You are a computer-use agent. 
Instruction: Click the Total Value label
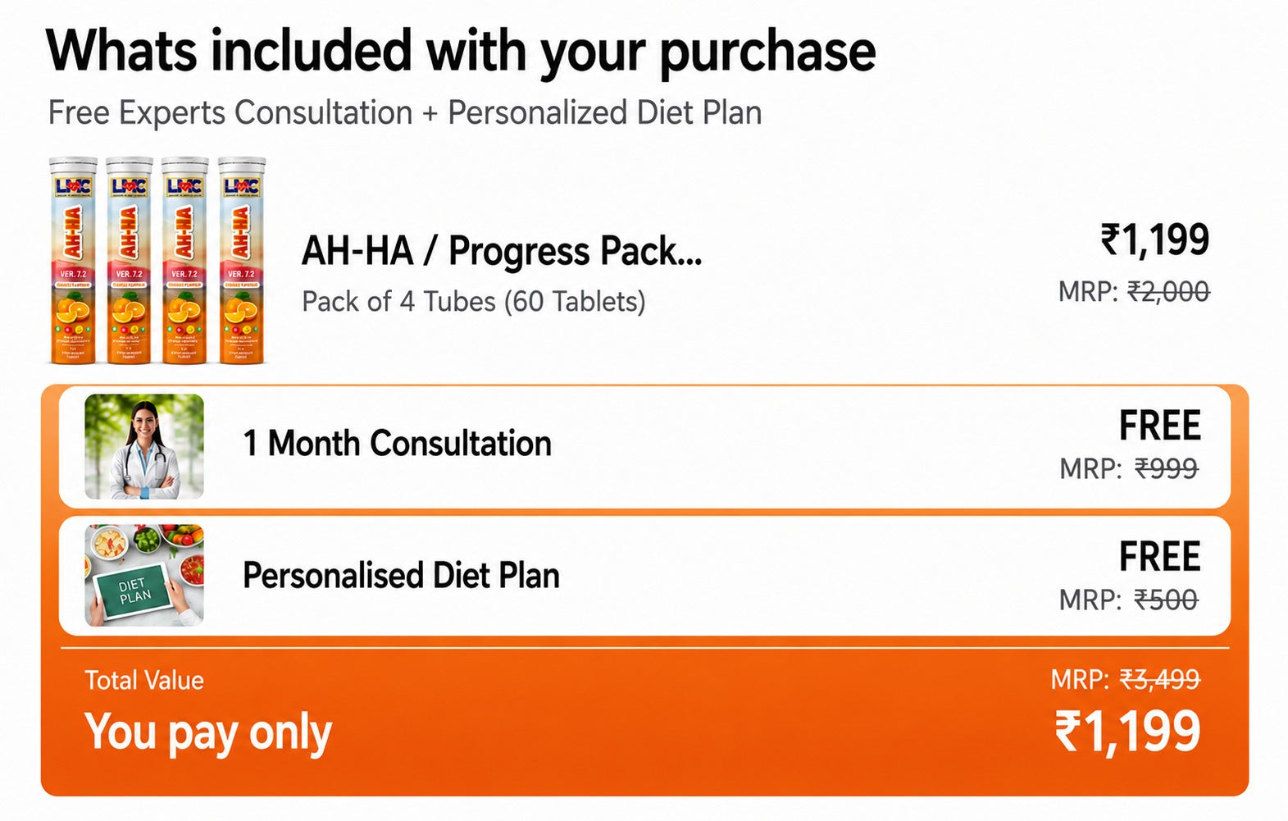point(144,680)
